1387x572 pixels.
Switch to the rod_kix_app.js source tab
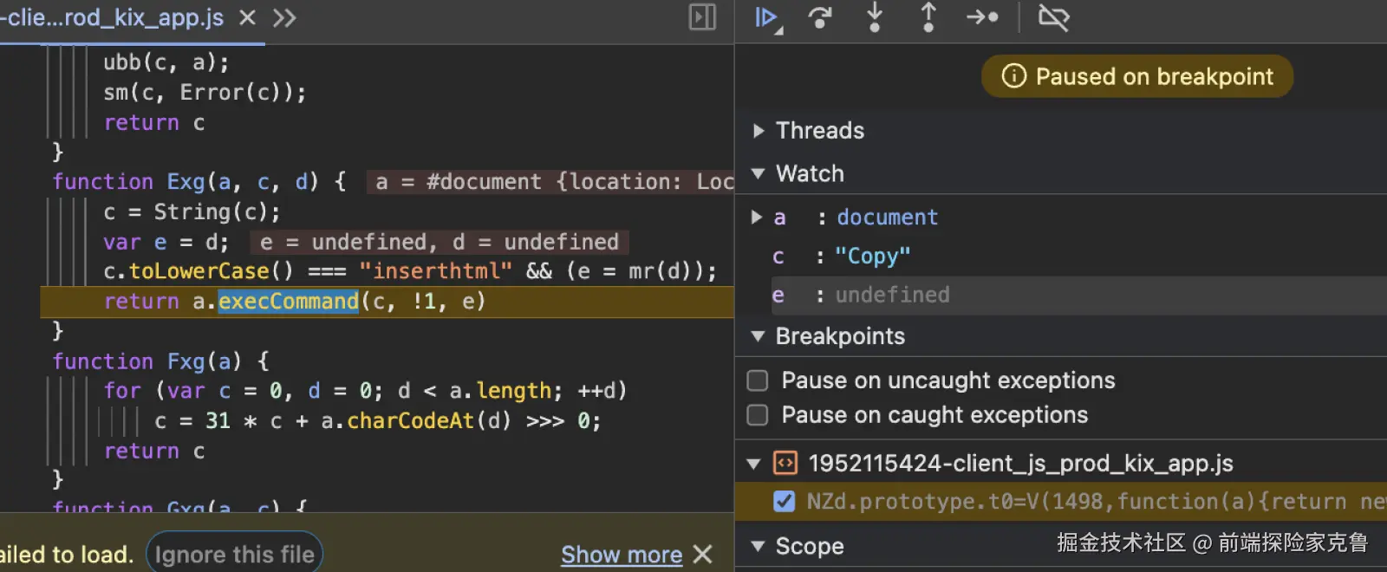[112, 17]
